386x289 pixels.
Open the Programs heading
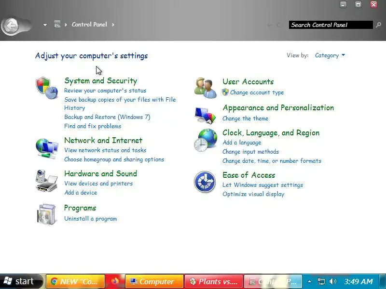tap(80, 208)
